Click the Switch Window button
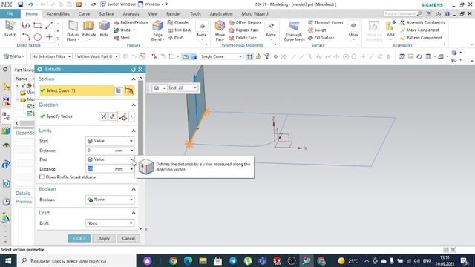Viewport: 475px width, 267px height. point(118,4)
